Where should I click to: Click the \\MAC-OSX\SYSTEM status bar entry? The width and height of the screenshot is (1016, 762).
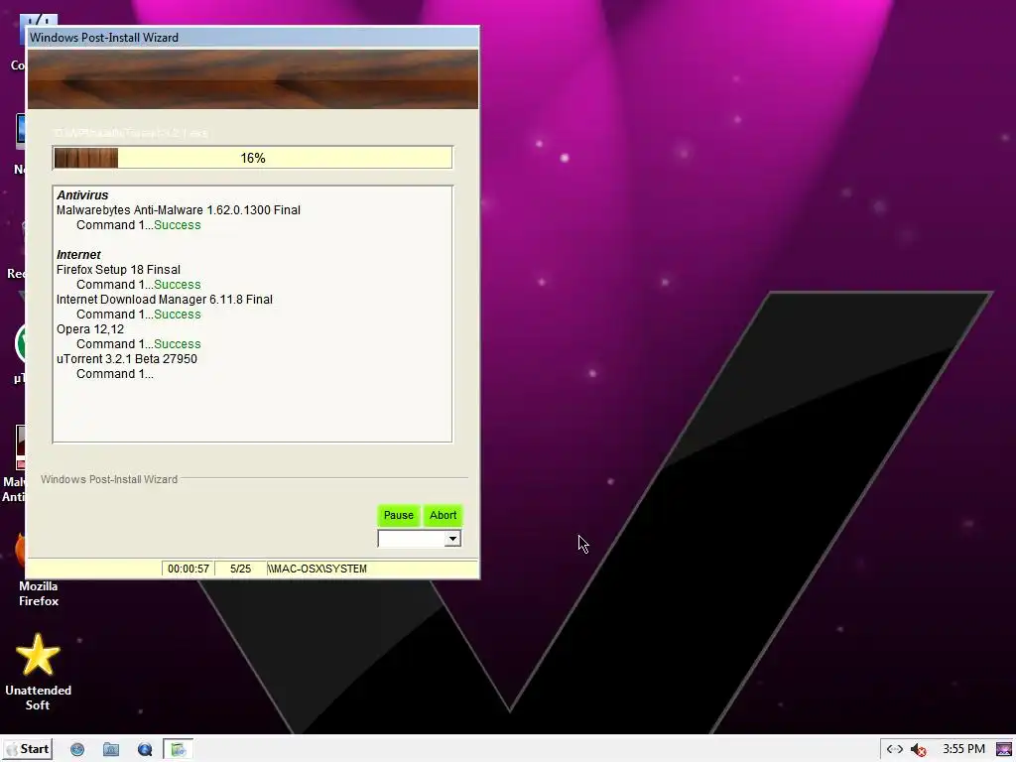(x=317, y=569)
